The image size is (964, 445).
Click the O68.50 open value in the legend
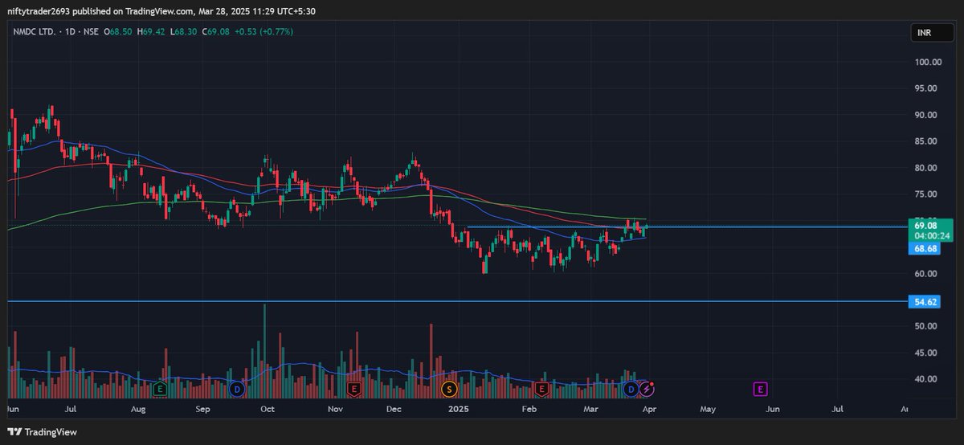click(x=118, y=31)
